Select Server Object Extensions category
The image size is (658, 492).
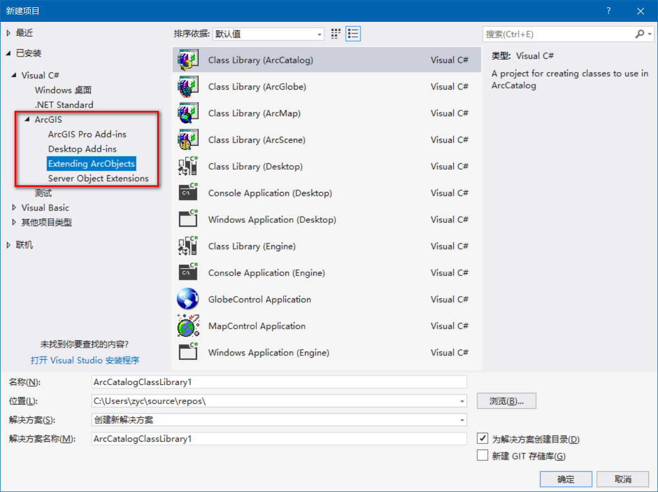[98, 179]
